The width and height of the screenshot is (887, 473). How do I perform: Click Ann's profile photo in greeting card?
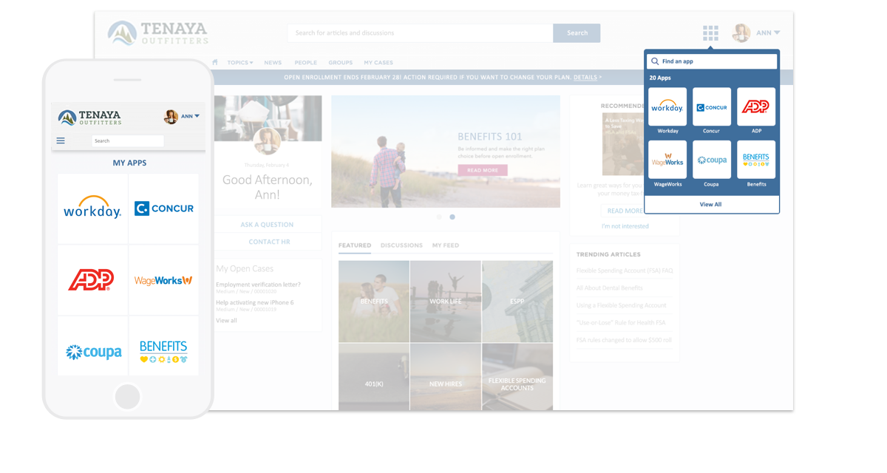[x=267, y=140]
